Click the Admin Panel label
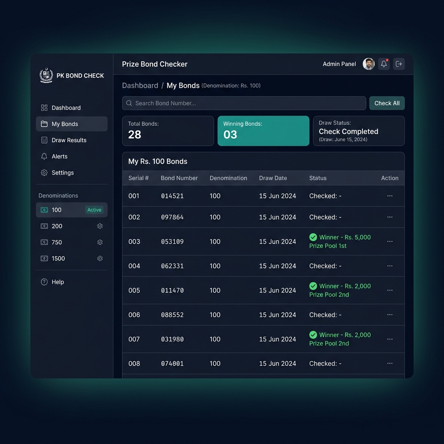Screen dimensions: 444x444 339,64
